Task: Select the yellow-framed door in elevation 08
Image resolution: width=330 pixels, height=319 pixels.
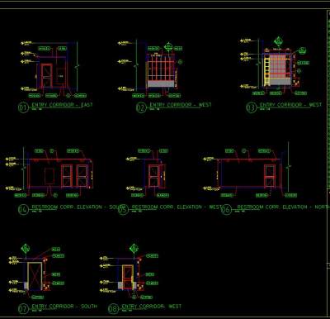Action: point(128,277)
